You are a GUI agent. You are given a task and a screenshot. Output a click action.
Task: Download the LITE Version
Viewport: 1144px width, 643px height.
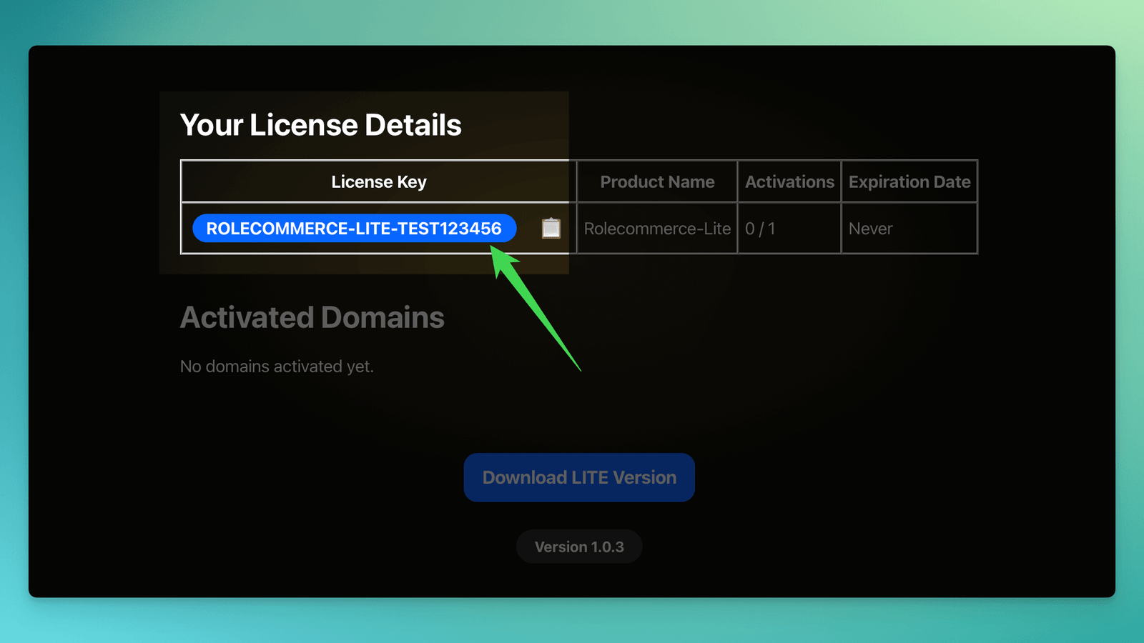point(579,477)
